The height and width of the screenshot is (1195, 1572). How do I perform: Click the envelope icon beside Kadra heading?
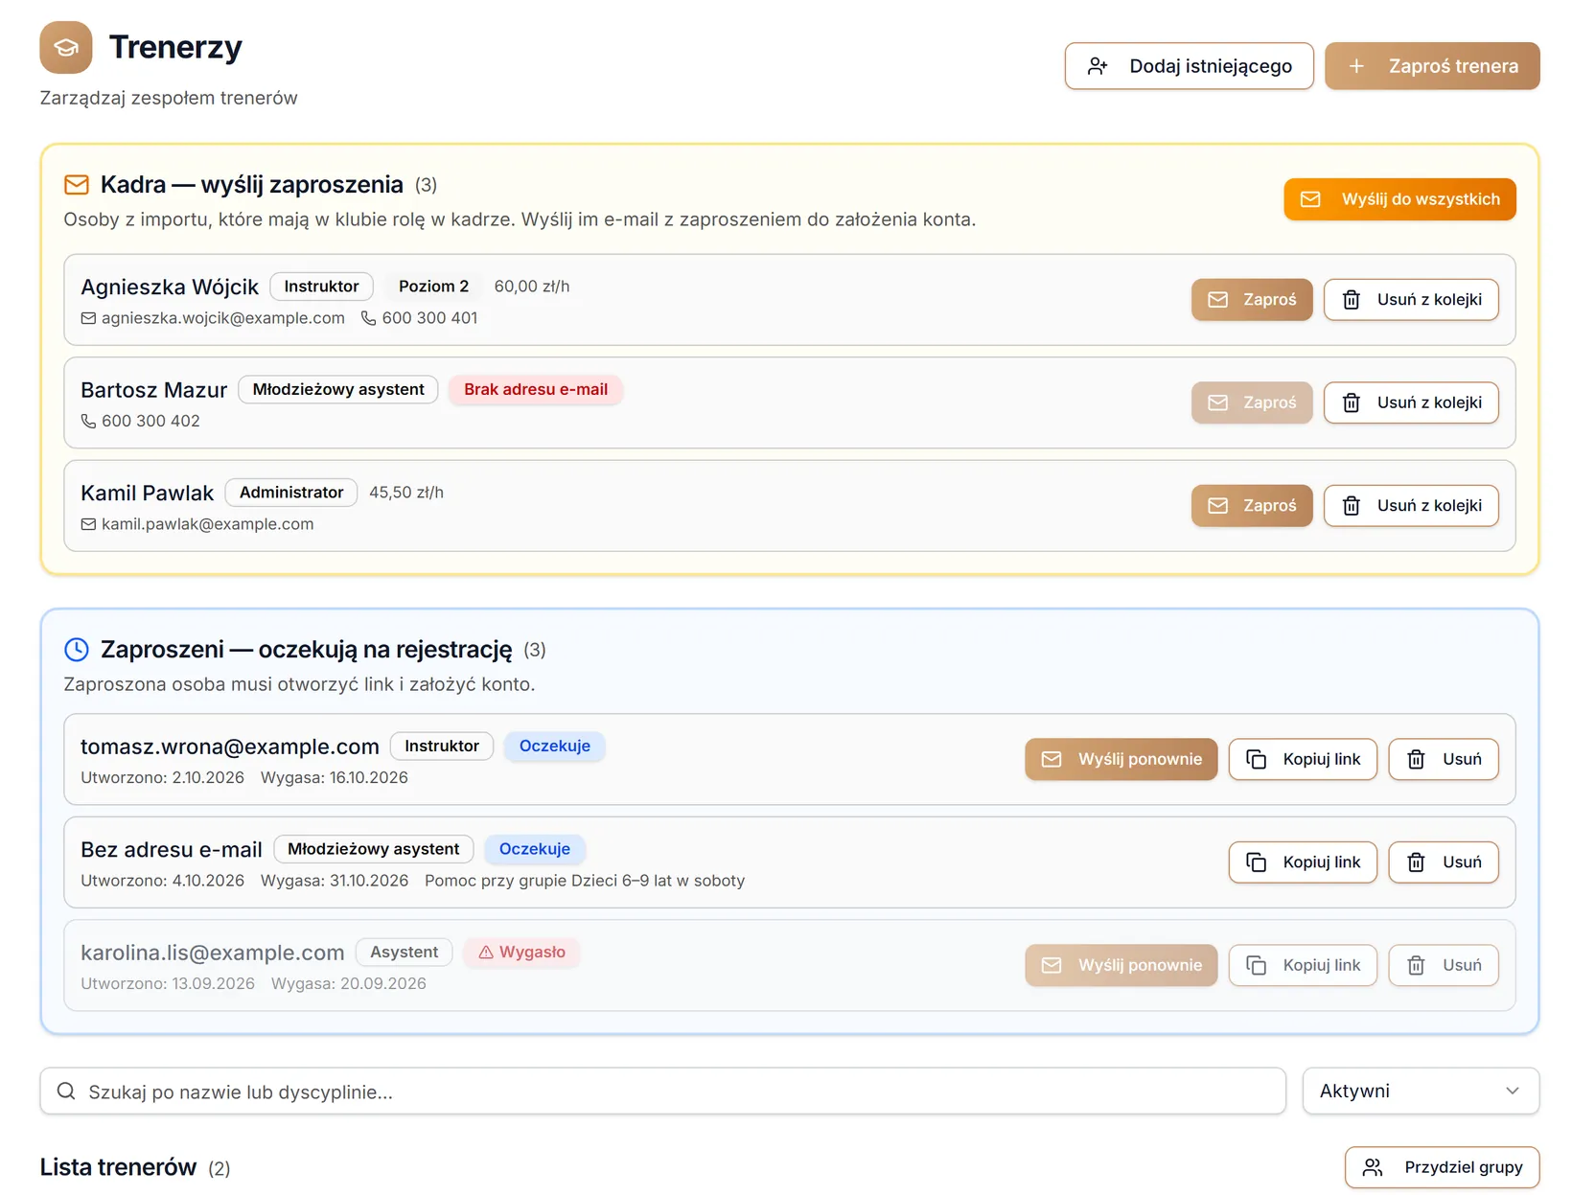77,184
